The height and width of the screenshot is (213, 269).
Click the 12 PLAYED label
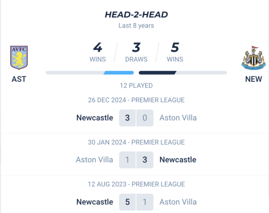click(x=136, y=86)
